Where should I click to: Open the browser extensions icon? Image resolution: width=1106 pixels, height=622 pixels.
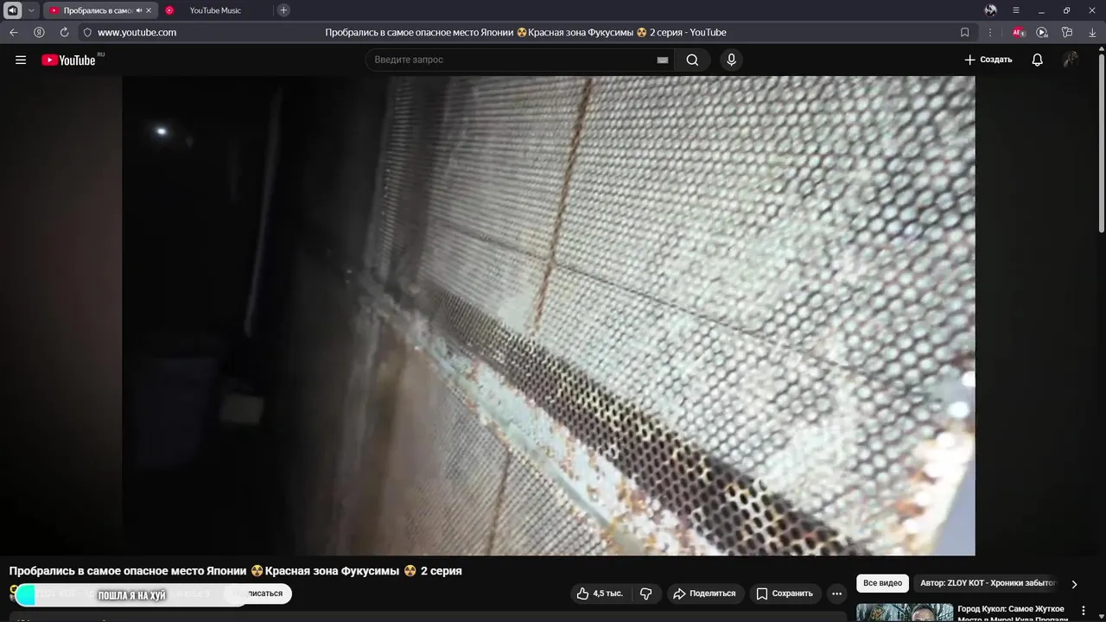[x=1067, y=32]
